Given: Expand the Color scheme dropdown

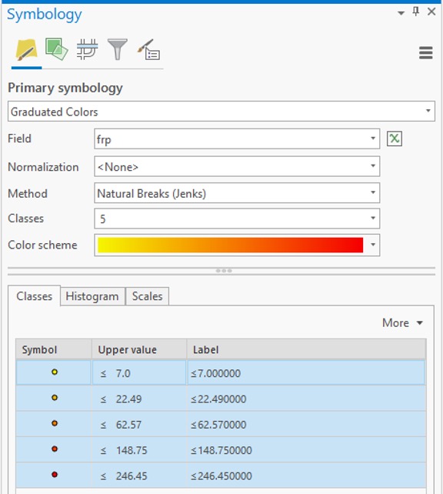Looking at the screenshot, I should [x=237, y=245].
